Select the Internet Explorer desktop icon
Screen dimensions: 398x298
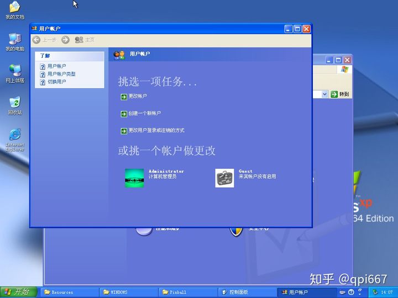[x=15, y=140]
